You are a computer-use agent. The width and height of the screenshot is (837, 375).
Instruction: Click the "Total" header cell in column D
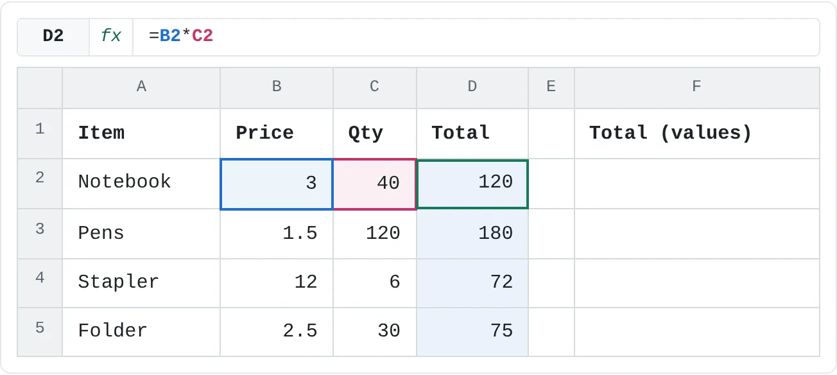[x=472, y=134]
